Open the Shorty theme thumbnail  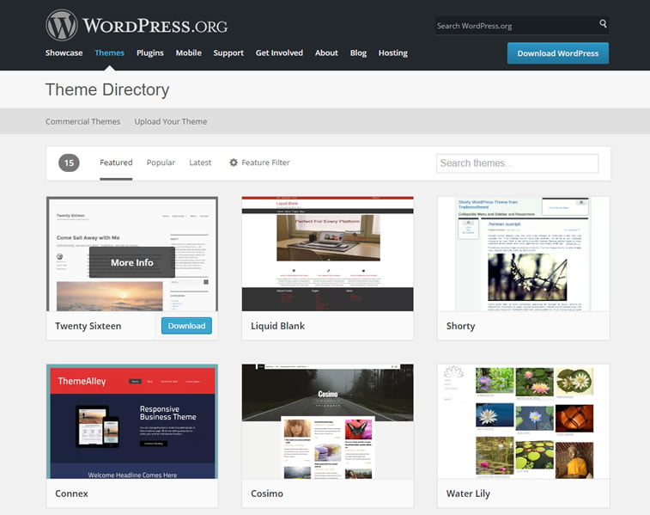[523, 254]
